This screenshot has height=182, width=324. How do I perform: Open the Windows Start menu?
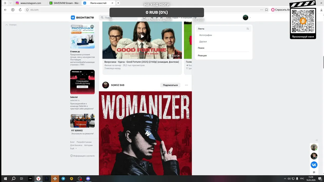click(5, 179)
